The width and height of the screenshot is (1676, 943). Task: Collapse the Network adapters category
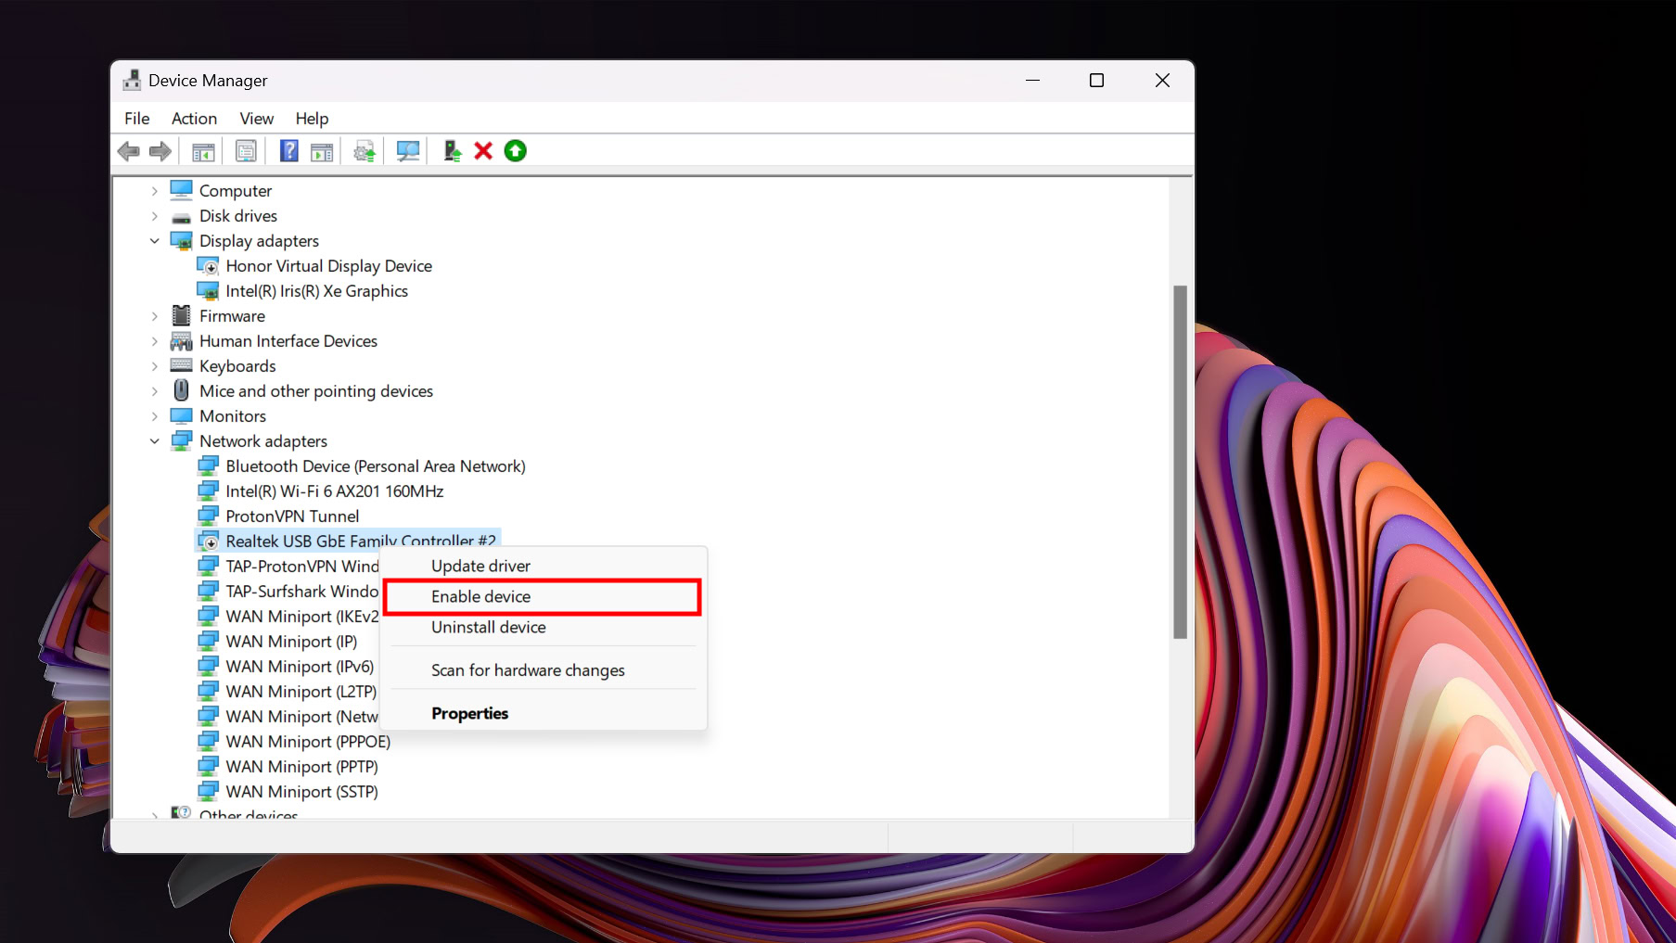click(155, 441)
